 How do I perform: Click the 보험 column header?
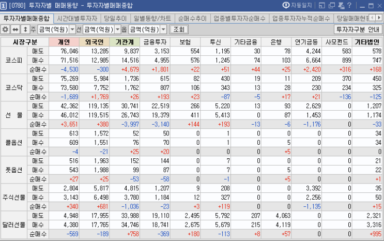pyautogui.click(x=185, y=42)
